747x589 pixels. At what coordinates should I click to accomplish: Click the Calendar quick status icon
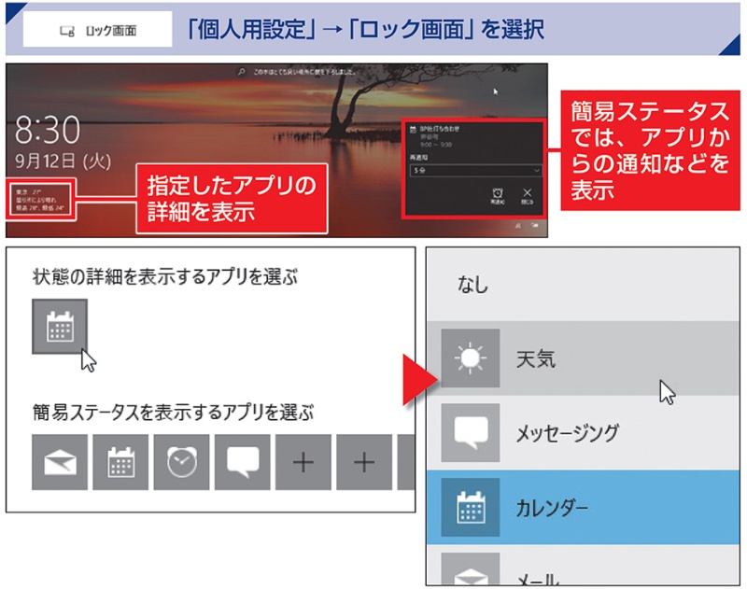[x=121, y=462]
